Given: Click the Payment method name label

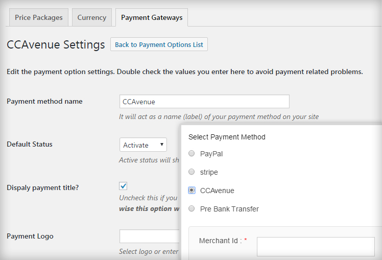Looking at the screenshot, I should click(44, 101).
